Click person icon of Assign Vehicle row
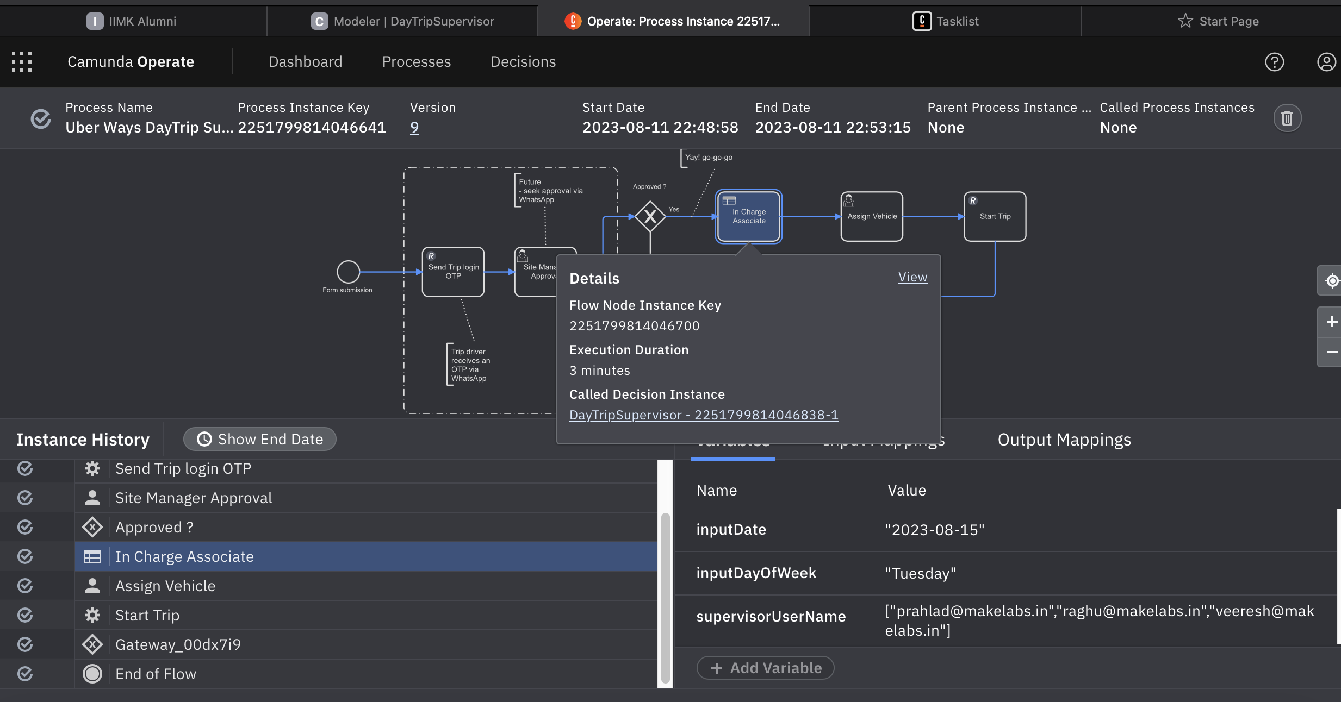The width and height of the screenshot is (1341, 702). 92,586
